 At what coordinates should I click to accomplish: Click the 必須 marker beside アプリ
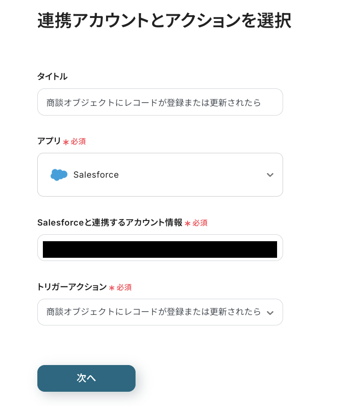point(78,141)
